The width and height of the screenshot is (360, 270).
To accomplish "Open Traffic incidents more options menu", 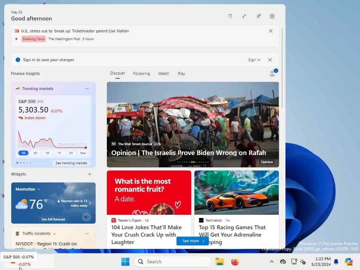I will coord(87,233).
